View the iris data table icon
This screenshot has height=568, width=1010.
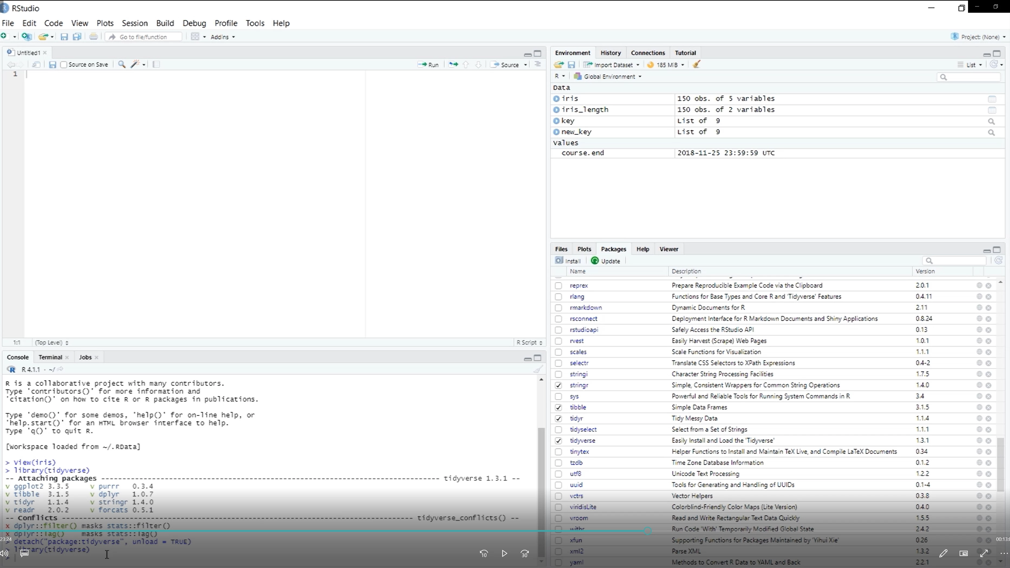(x=992, y=99)
